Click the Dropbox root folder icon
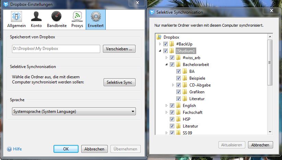The height and width of the screenshot is (160, 282). [x=159, y=37]
